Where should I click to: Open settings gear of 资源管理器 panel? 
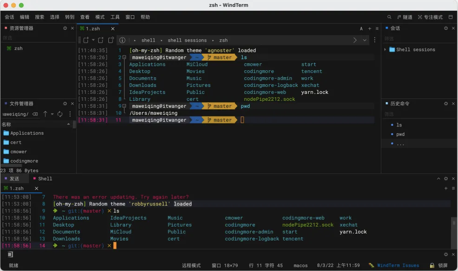click(x=65, y=28)
